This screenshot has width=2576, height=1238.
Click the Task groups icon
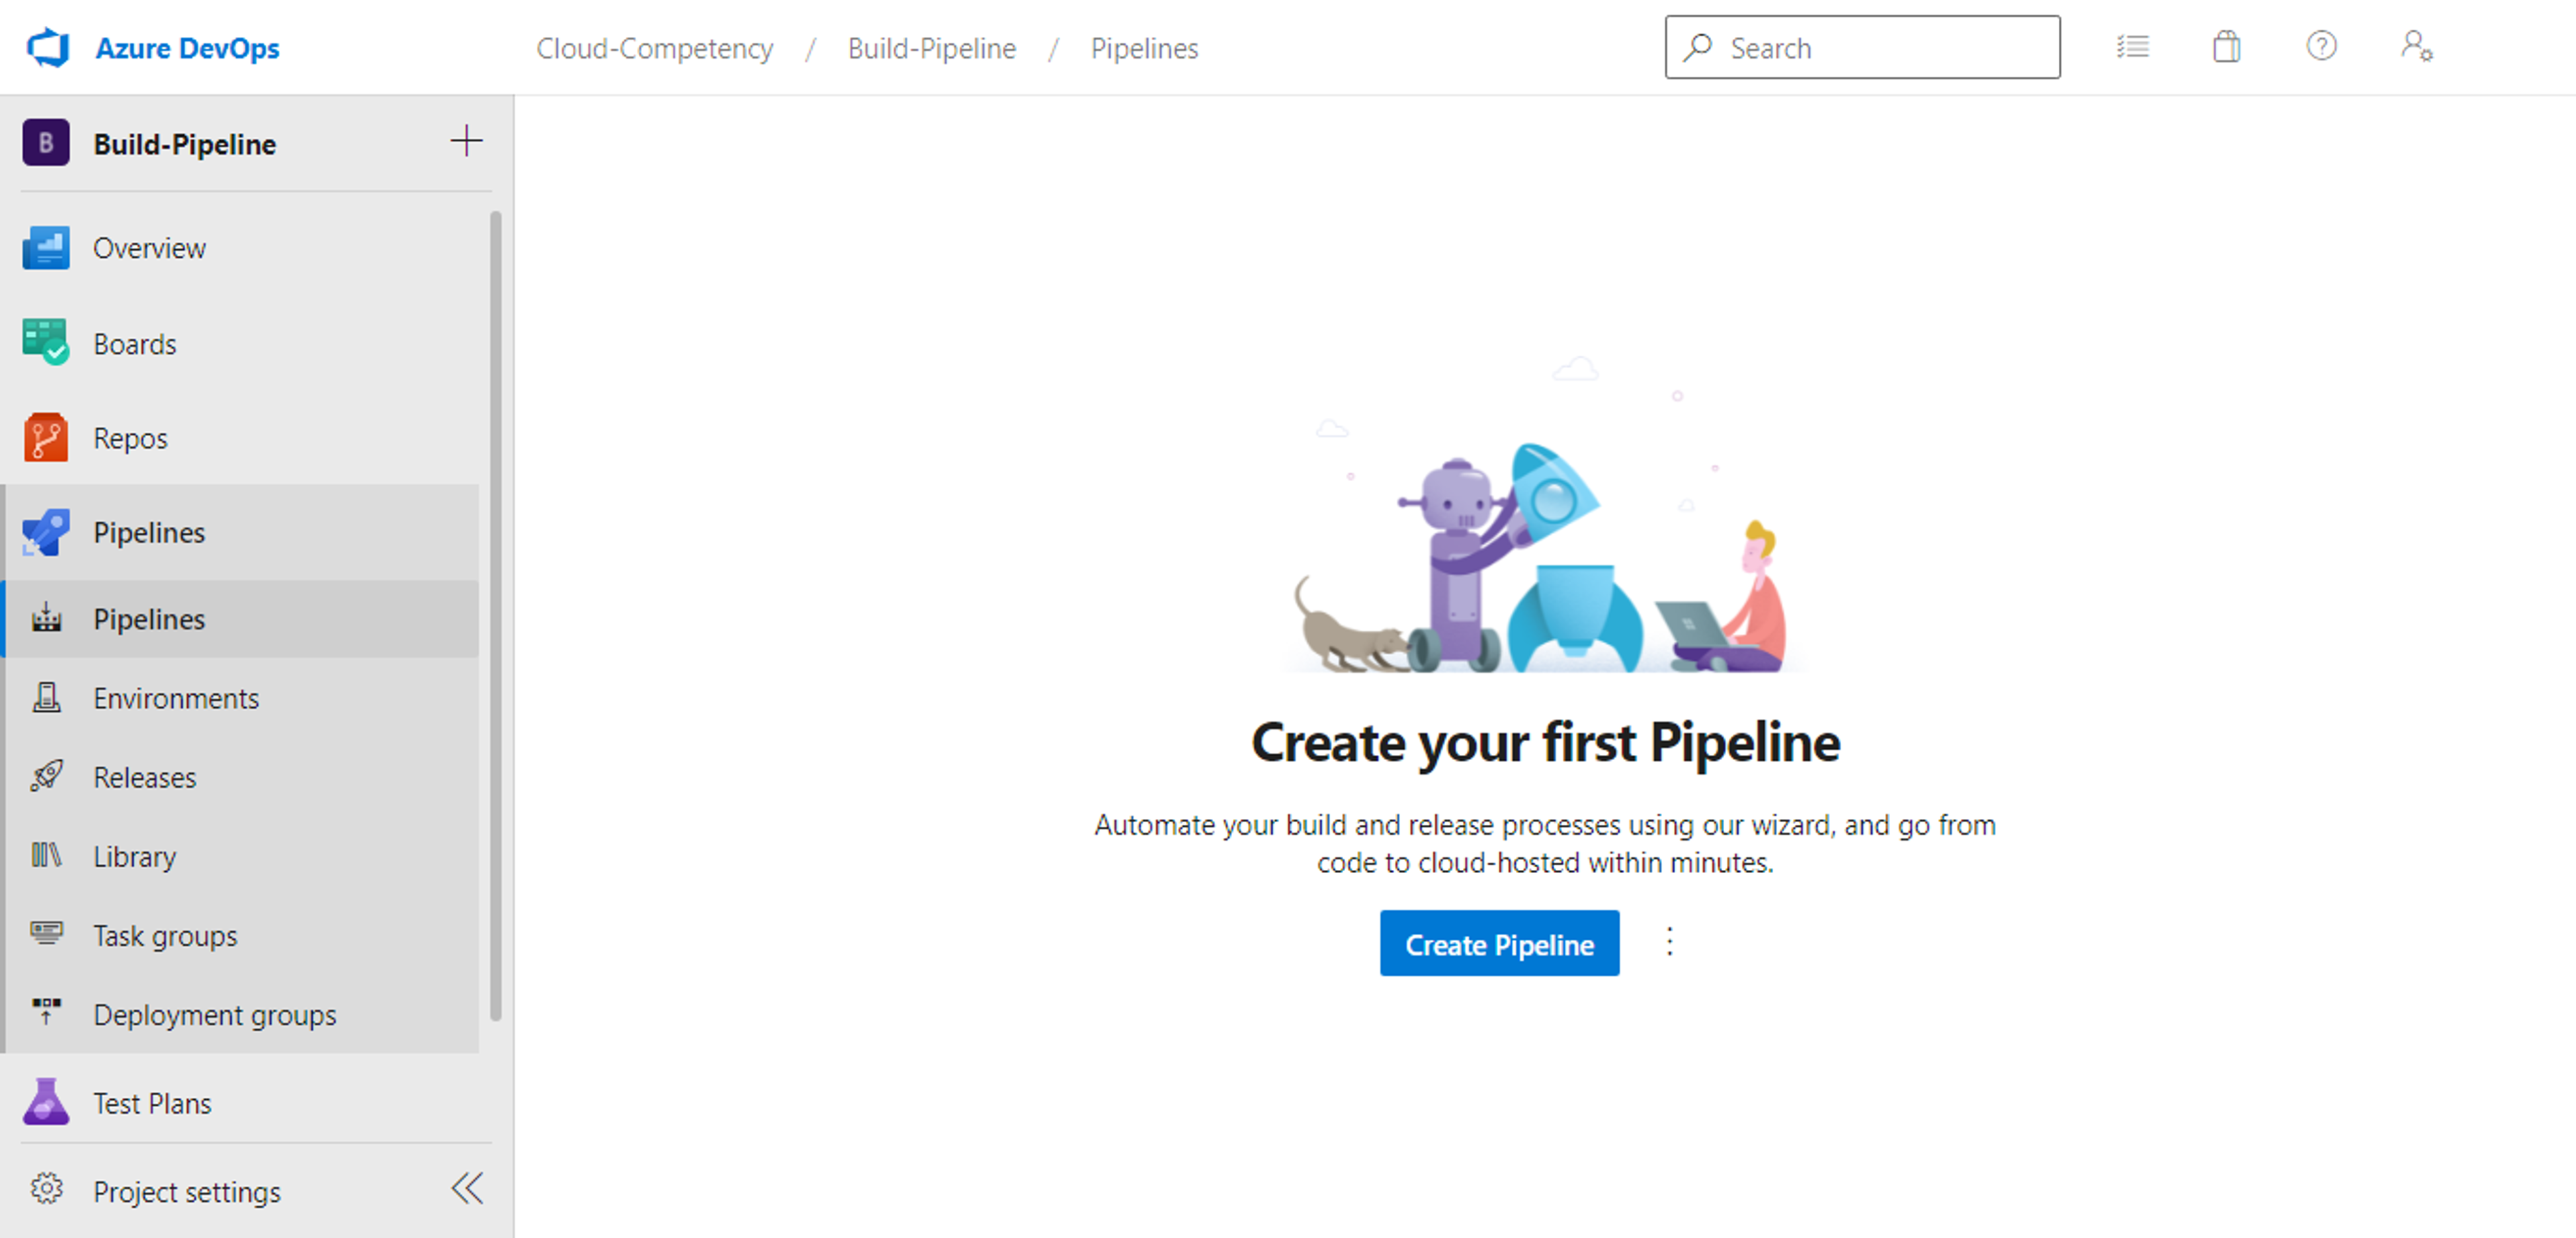coord(46,933)
